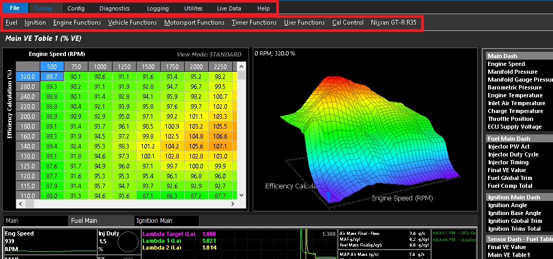Select the 1250 RPM column header
This screenshot has height=259, width=553.
(124, 66)
